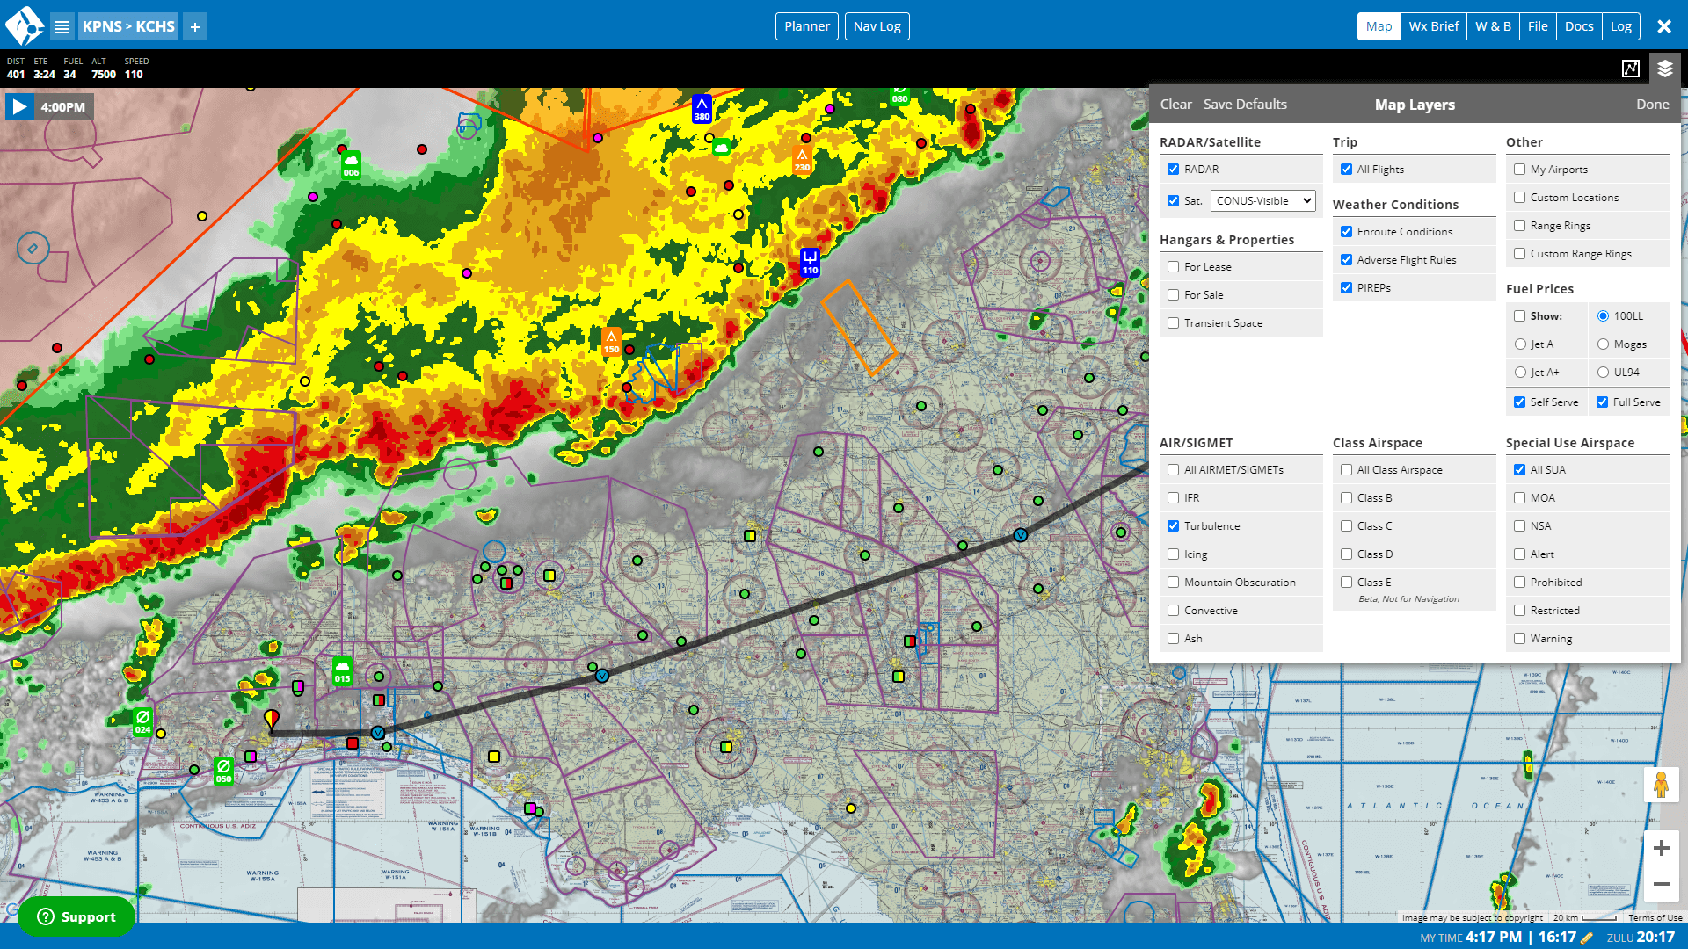Click the screenshot/camera icon

pos(1630,69)
